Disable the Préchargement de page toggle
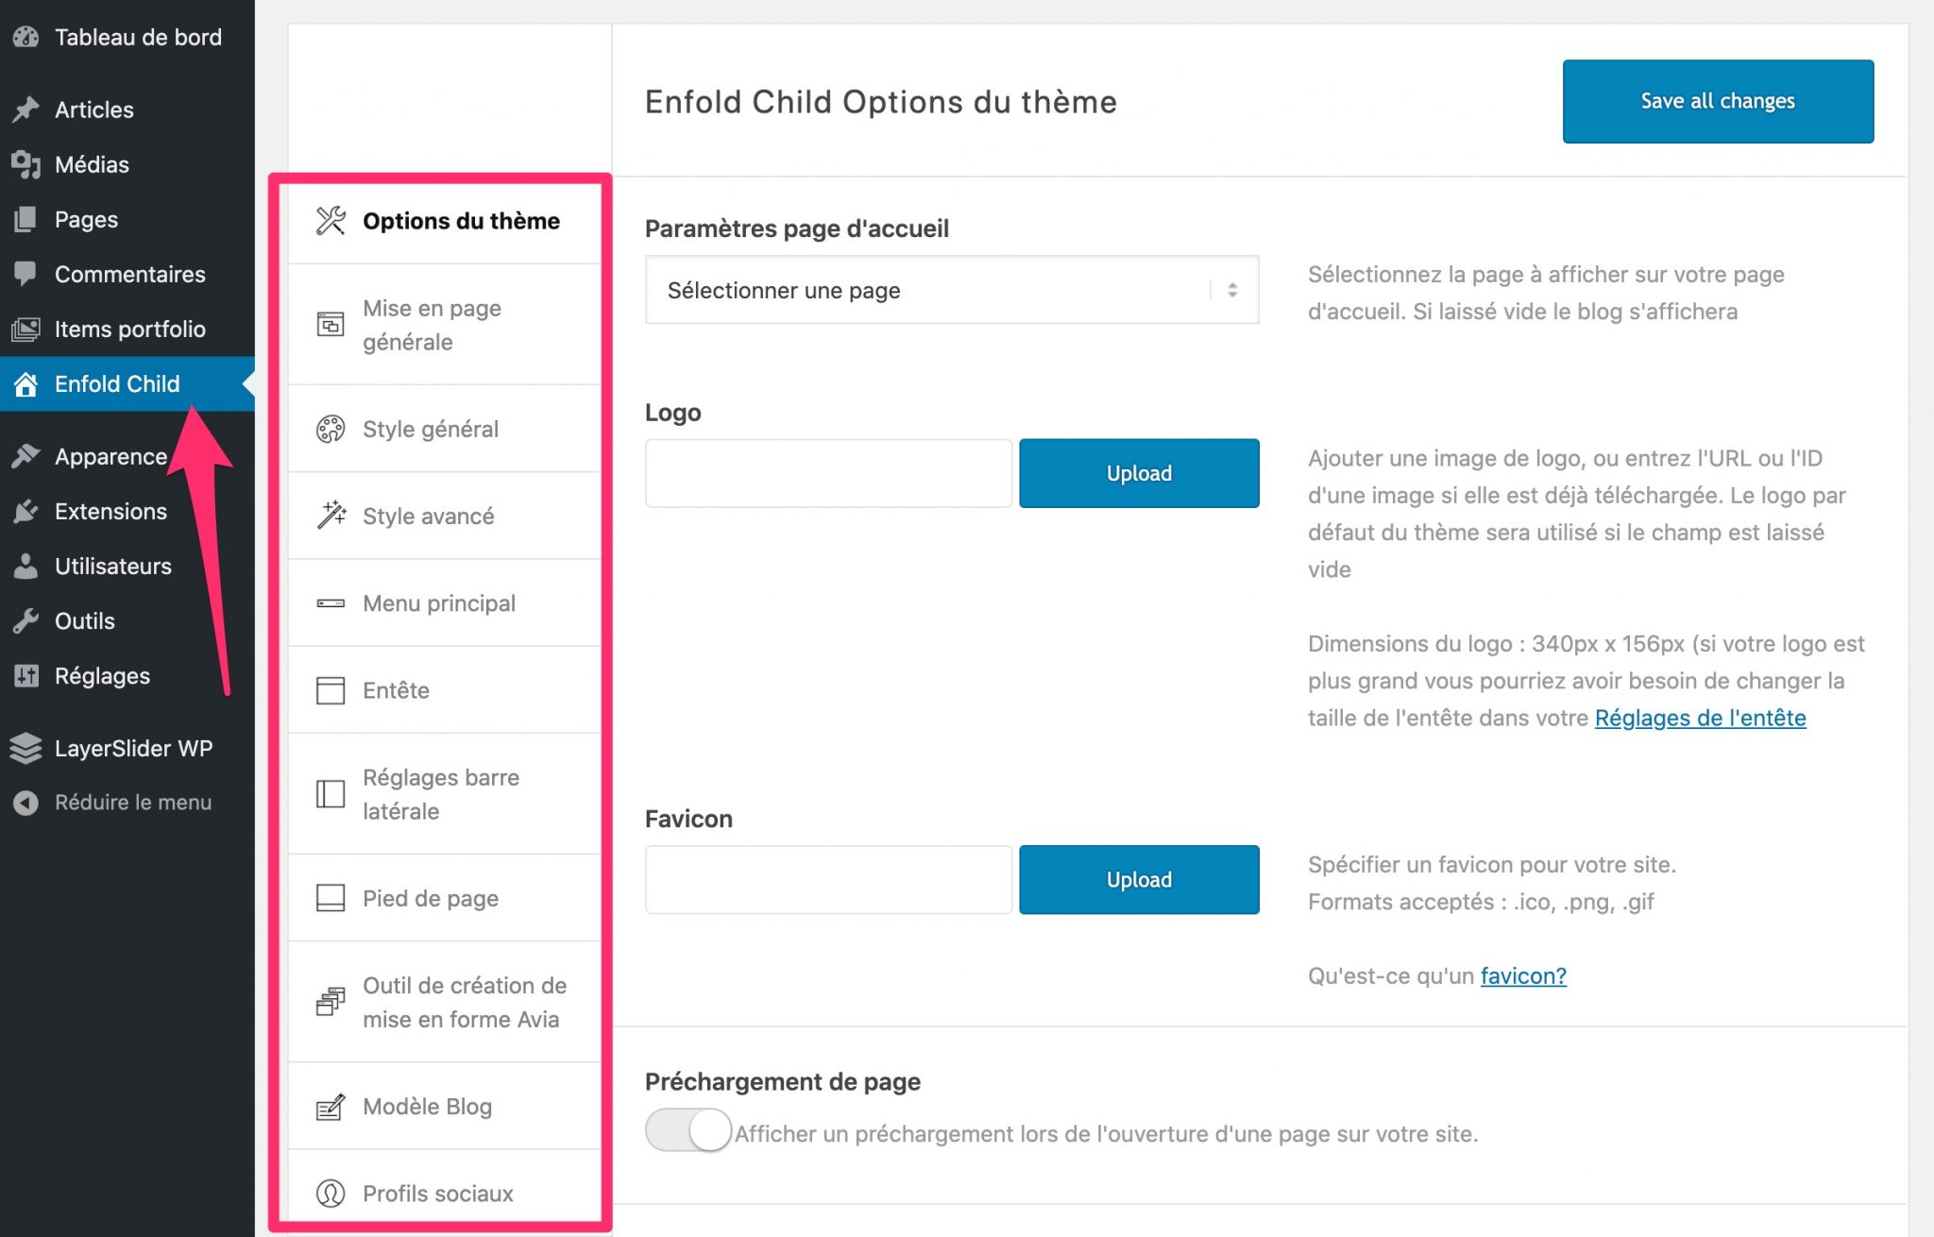The image size is (1934, 1237). point(687,1129)
